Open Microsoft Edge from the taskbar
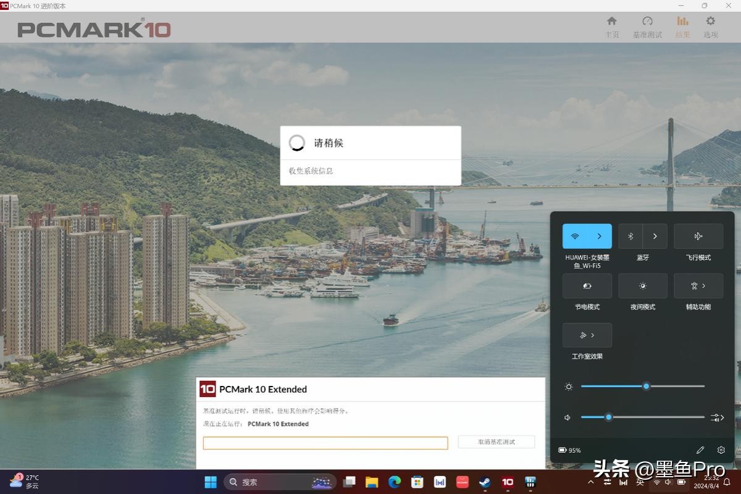Image resolution: width=741 pixels, height=494 pixels. pyautogui.click(x=395, y=482)
